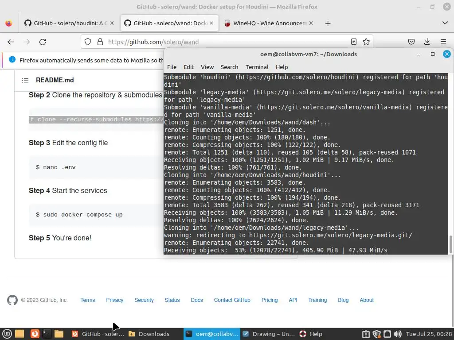
Task: Launch the terminal from the taskbar launcher
Action: click(47, 334)
